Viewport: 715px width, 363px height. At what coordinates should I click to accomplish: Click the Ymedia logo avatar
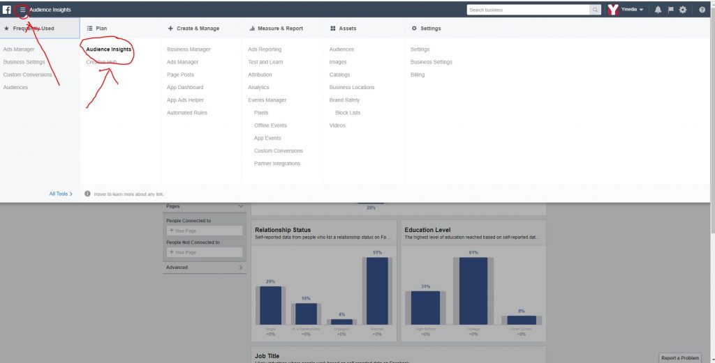(x=613, y=10)
